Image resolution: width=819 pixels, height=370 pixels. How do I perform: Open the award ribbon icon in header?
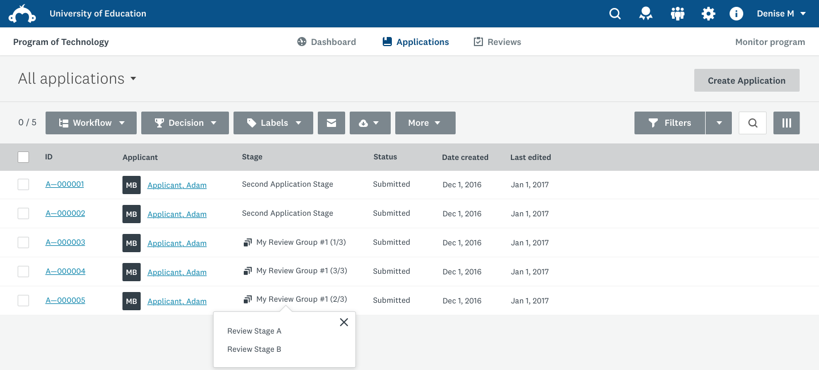pos(646,14)
